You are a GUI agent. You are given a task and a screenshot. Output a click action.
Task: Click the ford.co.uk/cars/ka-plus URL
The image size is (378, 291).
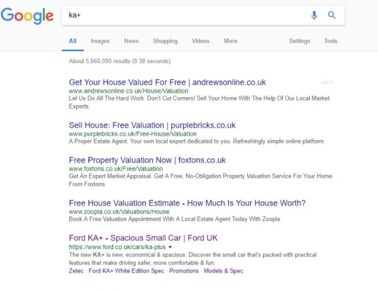[x=118, y=247]
